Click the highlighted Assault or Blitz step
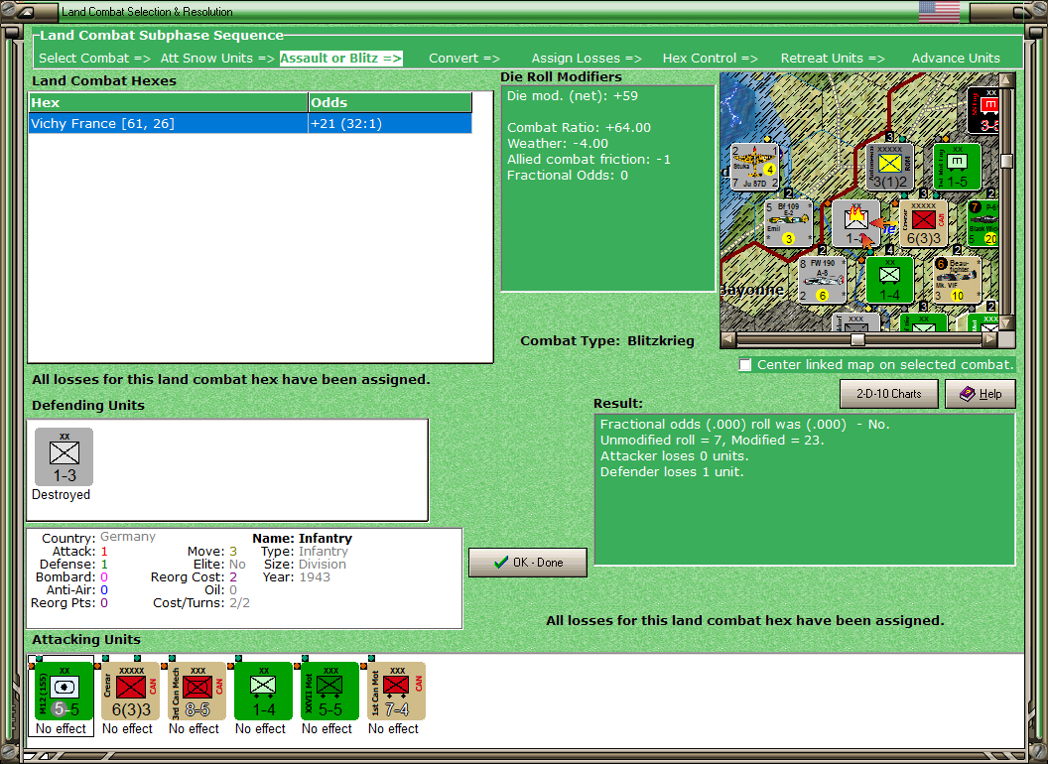 point(340,59)
